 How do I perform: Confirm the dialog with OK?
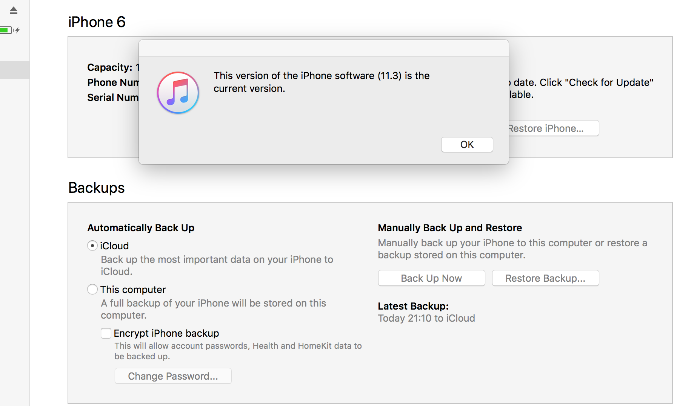467,145
